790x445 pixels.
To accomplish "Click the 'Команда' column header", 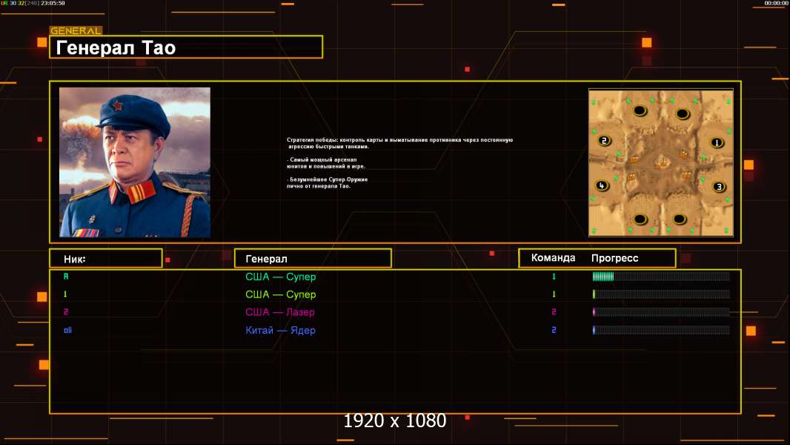I will click(553, 258).
